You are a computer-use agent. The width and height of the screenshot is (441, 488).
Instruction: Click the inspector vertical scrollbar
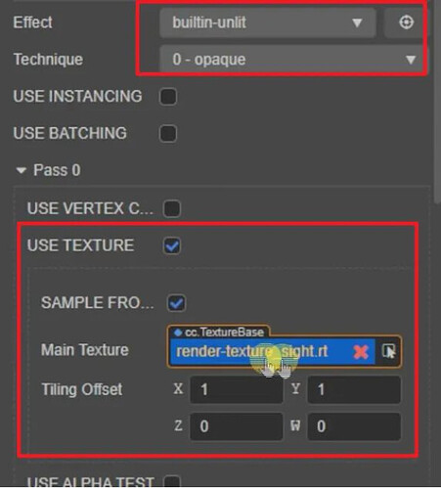tap(438, 101)
